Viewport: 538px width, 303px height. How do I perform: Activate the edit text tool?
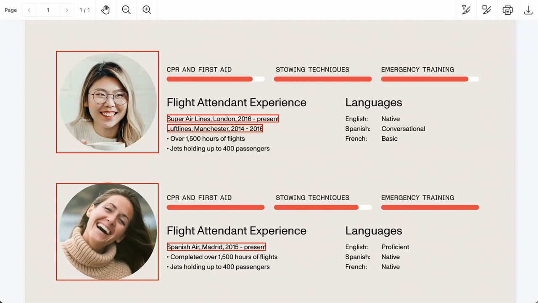click(466, 10)
